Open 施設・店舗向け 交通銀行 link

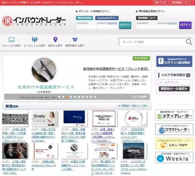point(73,135)
